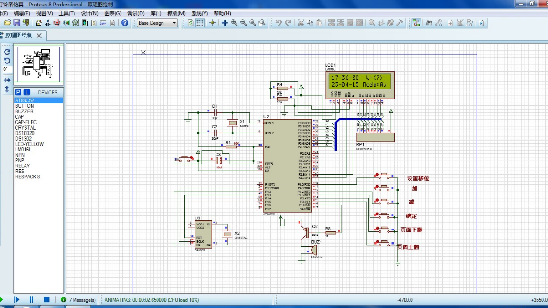Toggle the grid display icon
Image resolution: width=548 pixels, height=308 pixels.
[200, 23]
